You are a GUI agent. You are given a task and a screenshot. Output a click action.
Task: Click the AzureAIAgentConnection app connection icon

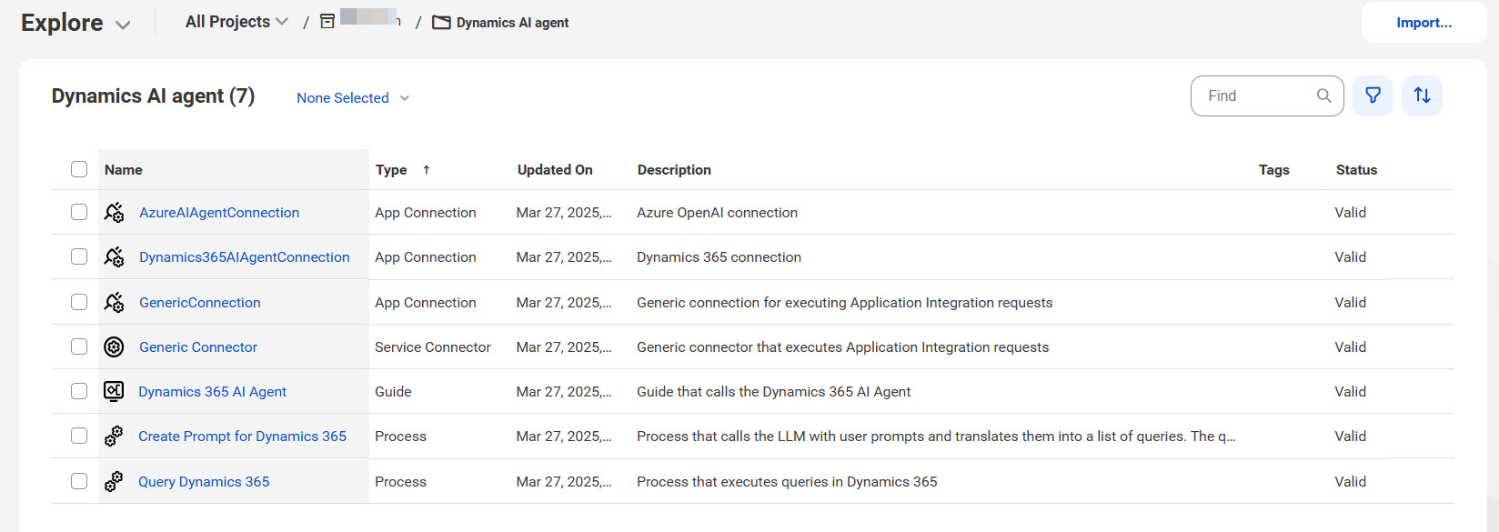point(114,213)
